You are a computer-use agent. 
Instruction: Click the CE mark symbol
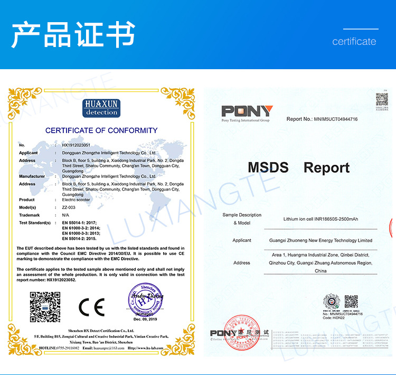coord(91,307)
